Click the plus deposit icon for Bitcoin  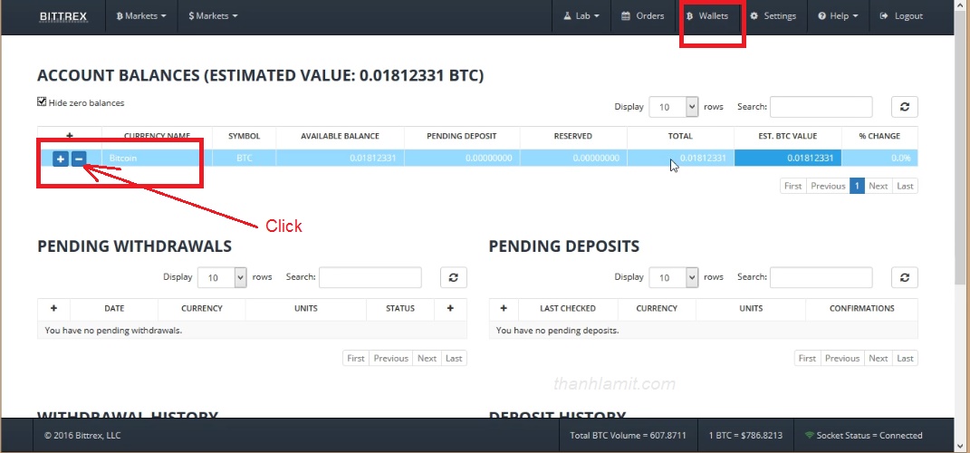(61, 159)
